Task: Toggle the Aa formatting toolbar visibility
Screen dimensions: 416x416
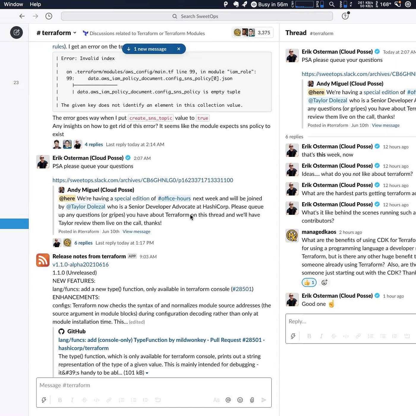Action: (216, 400)
